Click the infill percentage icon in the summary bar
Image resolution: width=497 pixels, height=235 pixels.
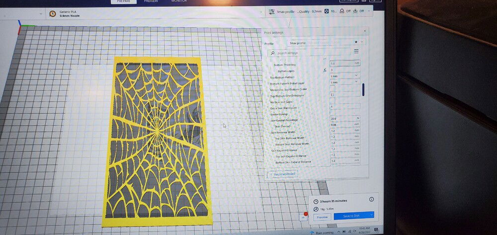coord(326,11)
